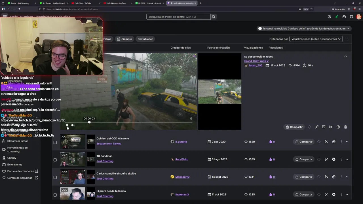Viewport: 363px width, 204px height.
Task: Trim the Carlos cumplile el sueño clip
Action: (326, 177)
